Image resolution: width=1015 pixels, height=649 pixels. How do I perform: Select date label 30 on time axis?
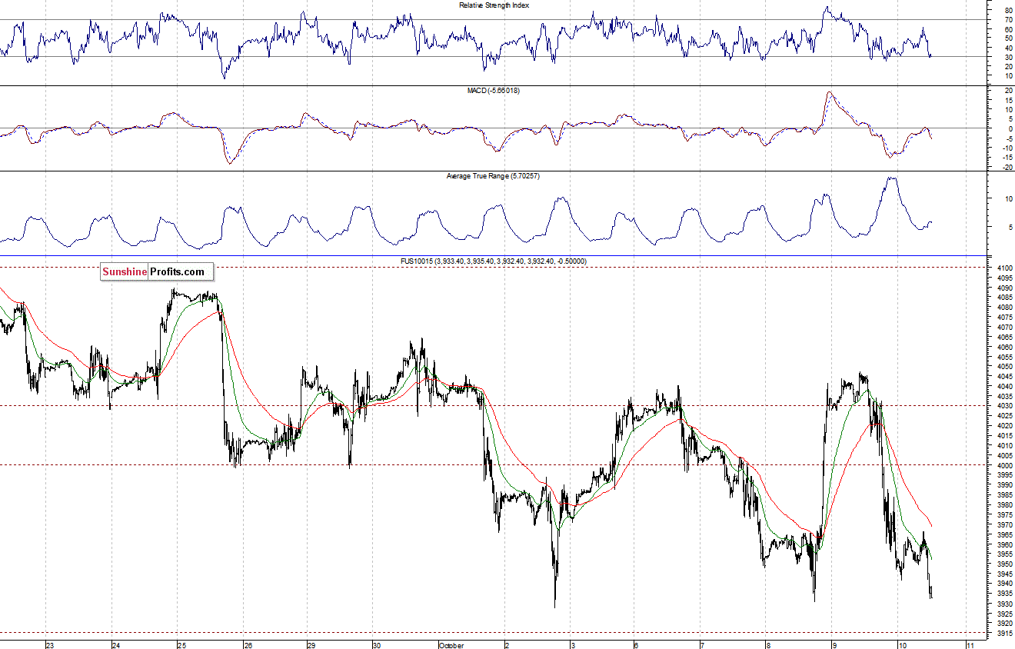377,645
